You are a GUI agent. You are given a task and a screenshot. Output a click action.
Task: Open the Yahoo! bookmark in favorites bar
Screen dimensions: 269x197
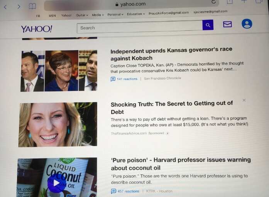66,15
